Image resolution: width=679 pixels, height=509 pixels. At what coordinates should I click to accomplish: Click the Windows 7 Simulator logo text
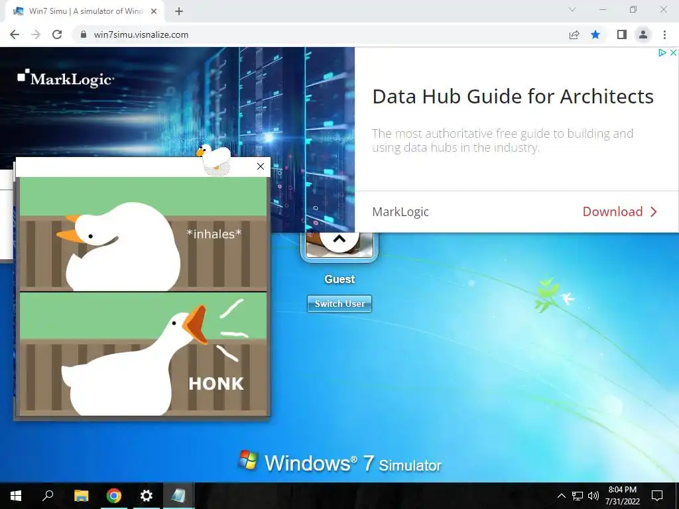click(339, 463)
